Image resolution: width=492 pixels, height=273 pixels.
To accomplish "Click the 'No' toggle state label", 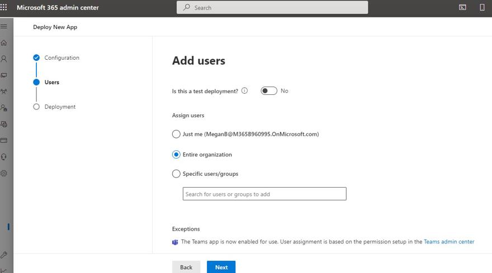I will click(x=284, y=90).
